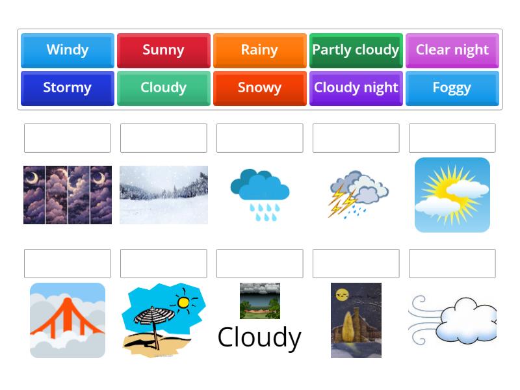Click the Rainy label card

[259, 50]
